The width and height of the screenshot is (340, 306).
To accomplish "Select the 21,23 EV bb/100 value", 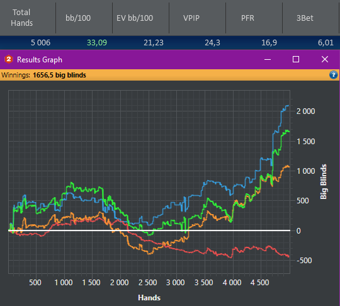I will (154, 43).
